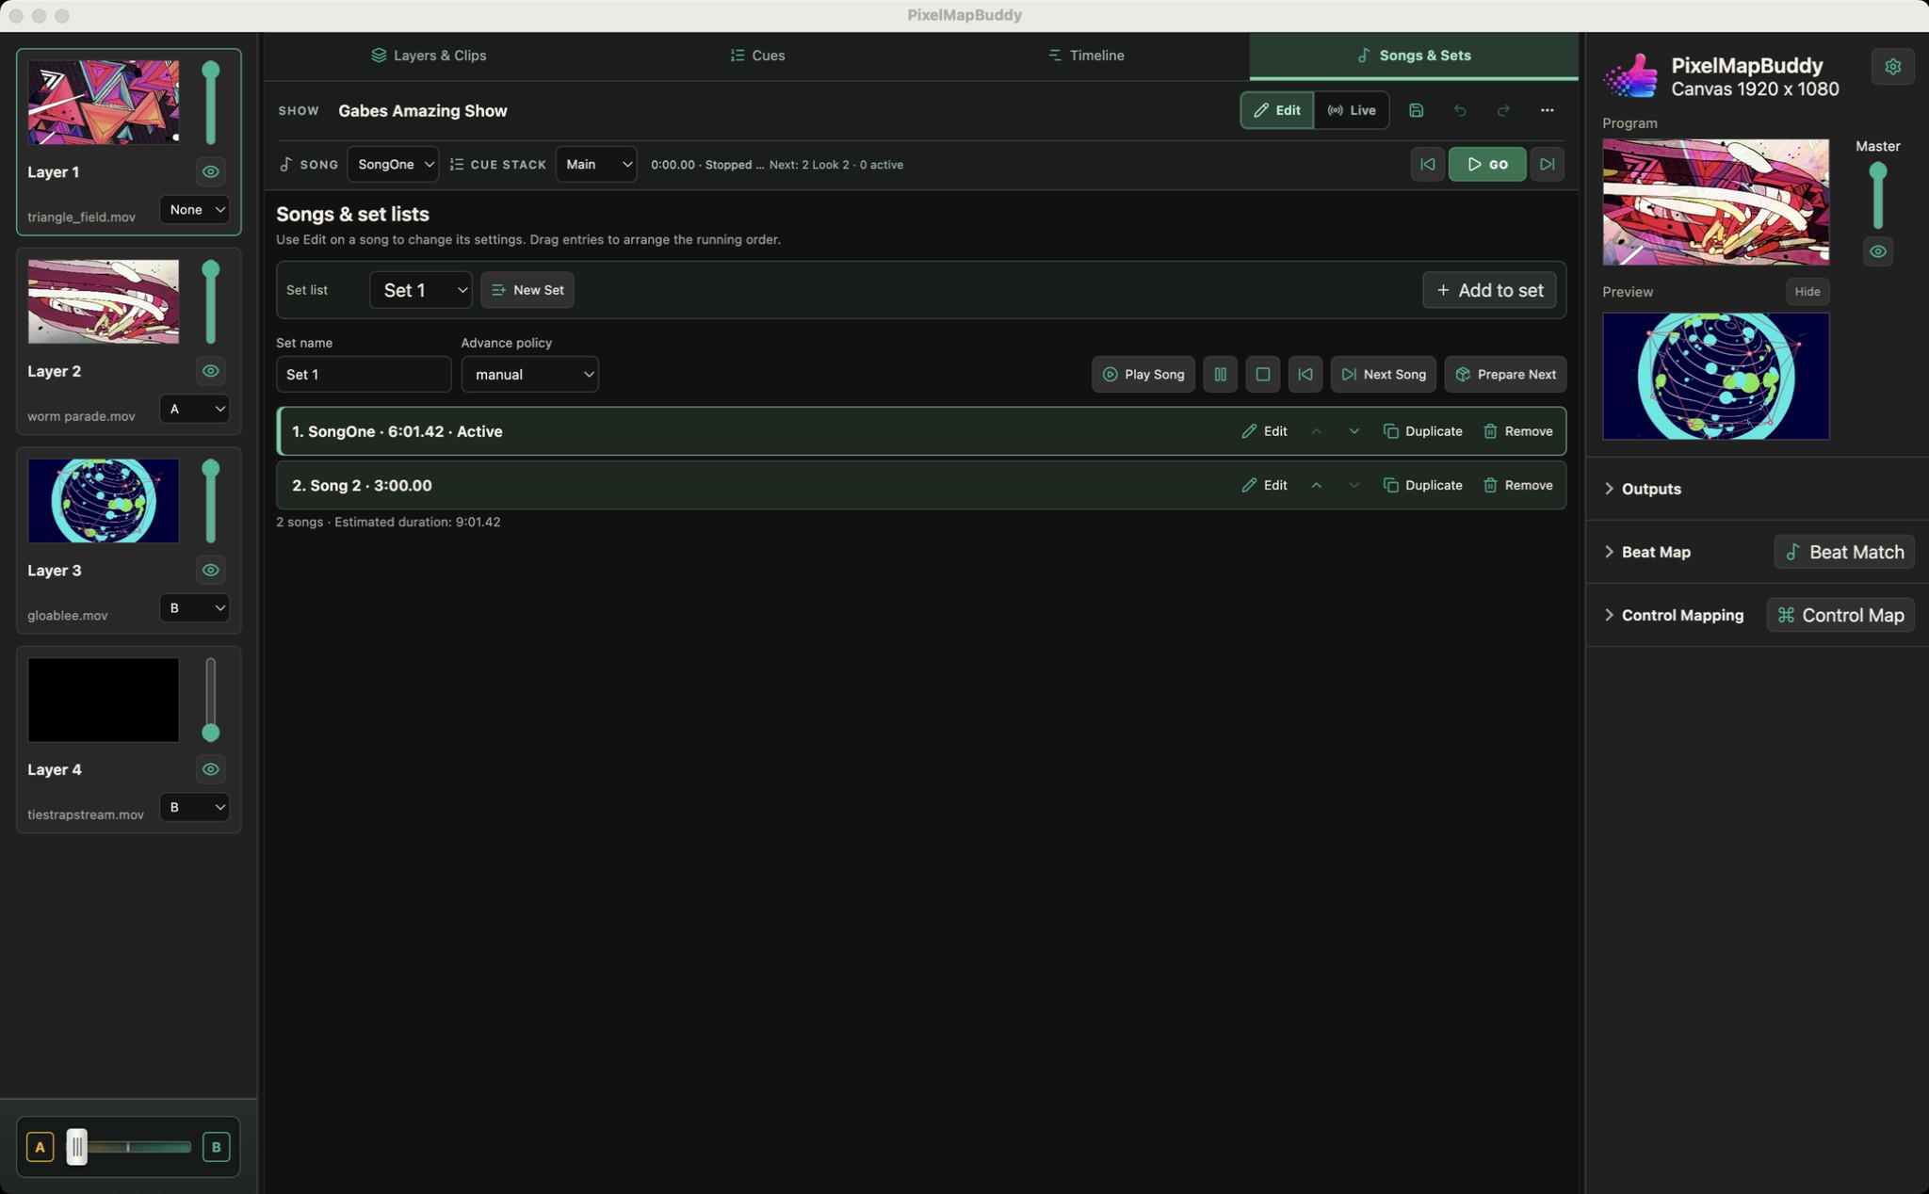
Task: Select crossfader side A button
Action: coord(40,1147)
